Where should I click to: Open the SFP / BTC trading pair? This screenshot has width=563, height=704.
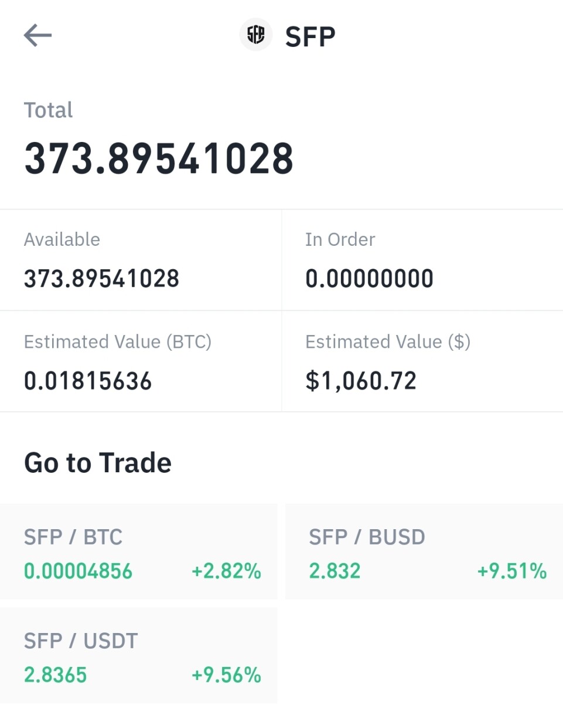tap(138, 551)
